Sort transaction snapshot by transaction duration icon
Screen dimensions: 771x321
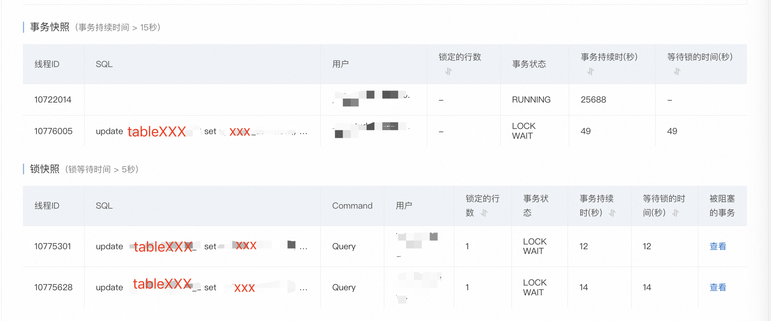(590, 71)
